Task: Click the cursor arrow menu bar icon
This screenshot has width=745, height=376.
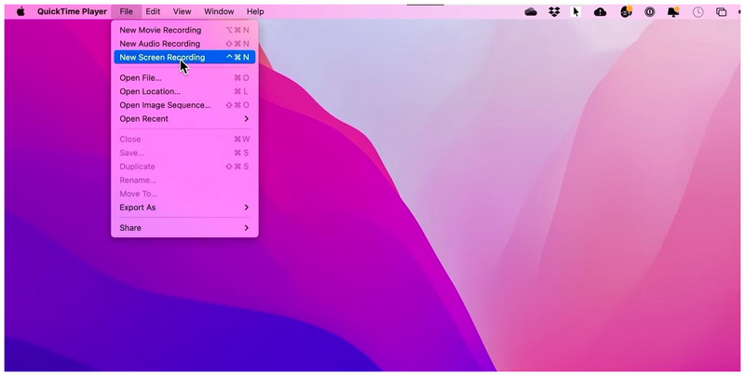Action: coord(576,12)
